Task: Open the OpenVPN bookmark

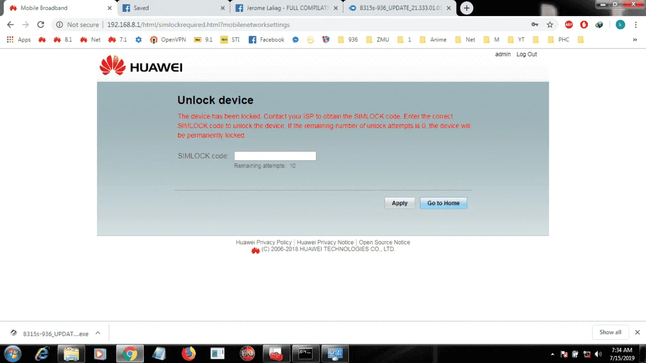Action: tap(167, 40)
